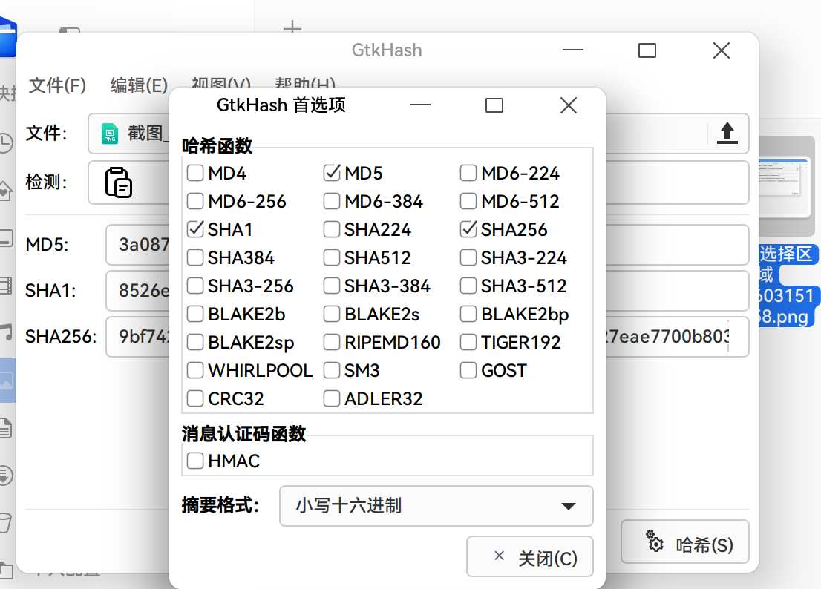Disable the MD5 checkbox

tap(332, 173)
